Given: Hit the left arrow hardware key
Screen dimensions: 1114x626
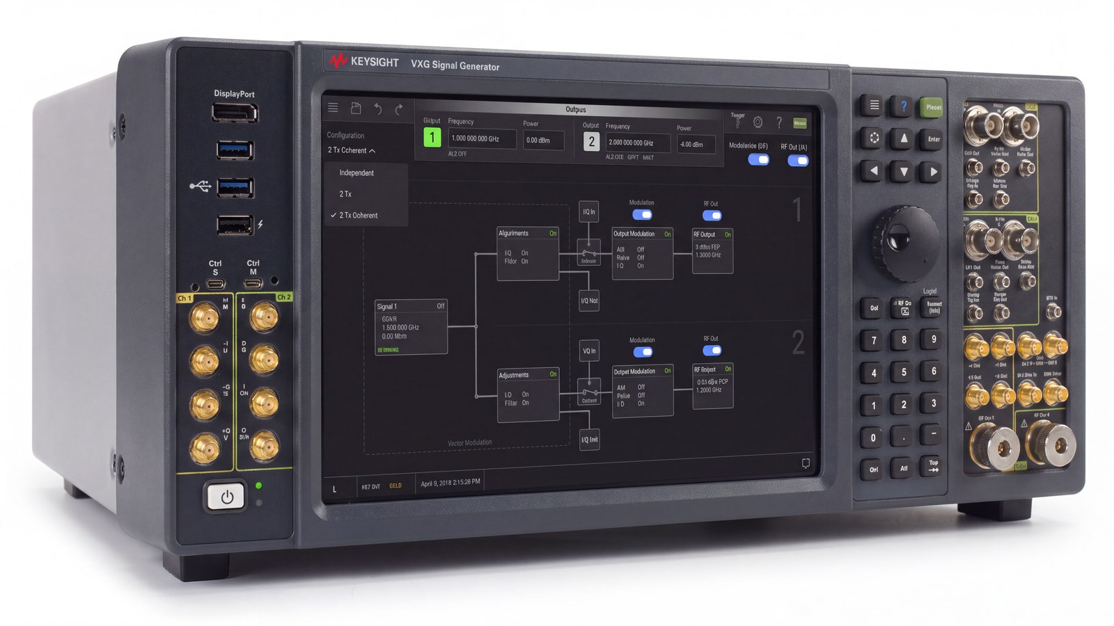Looking at the screenshot, I should (x=874, y=170).
